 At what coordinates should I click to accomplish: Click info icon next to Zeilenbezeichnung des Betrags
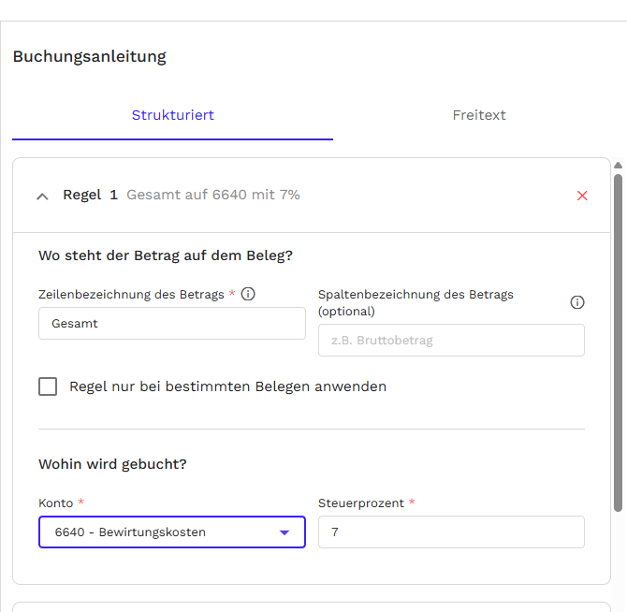248,294
